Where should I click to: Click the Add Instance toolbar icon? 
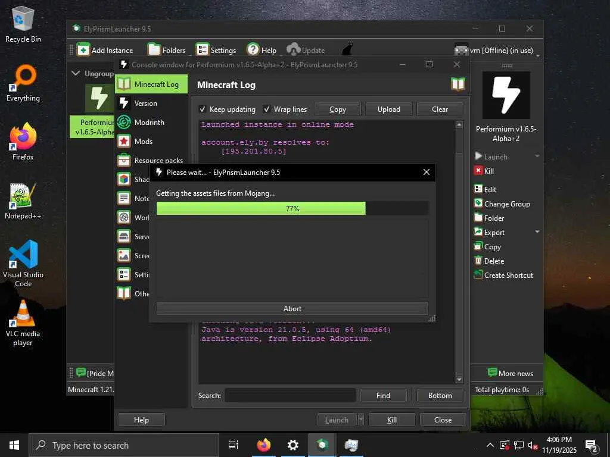point(83,50)
